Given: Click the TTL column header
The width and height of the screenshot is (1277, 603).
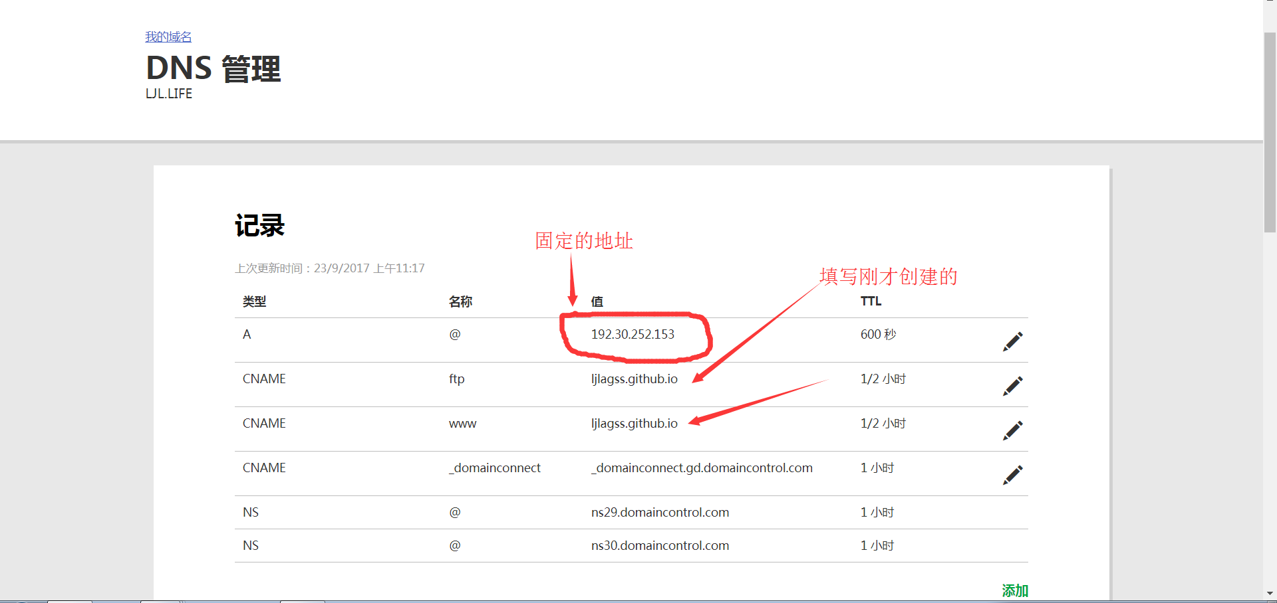Looking at the screenshot, I should coord(871,301).
